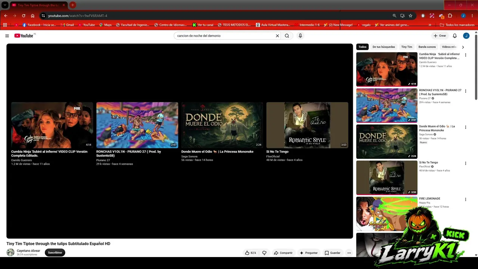
Task: Open the Gmail bookmark
Action: click(67, 25)
